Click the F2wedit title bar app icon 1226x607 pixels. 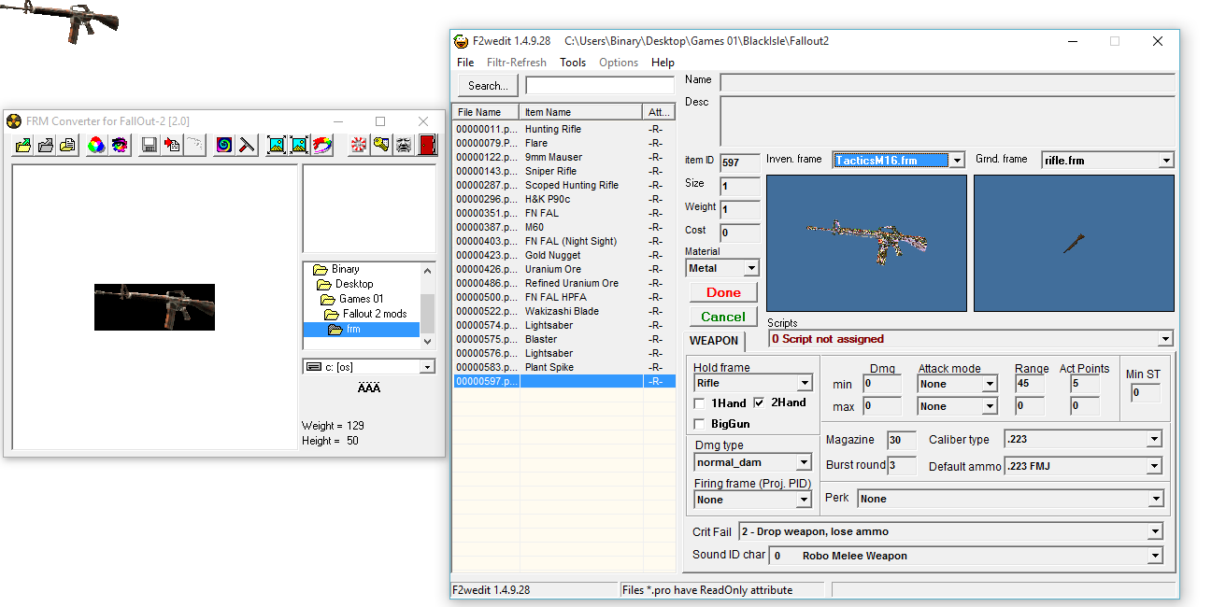(461, 41)
